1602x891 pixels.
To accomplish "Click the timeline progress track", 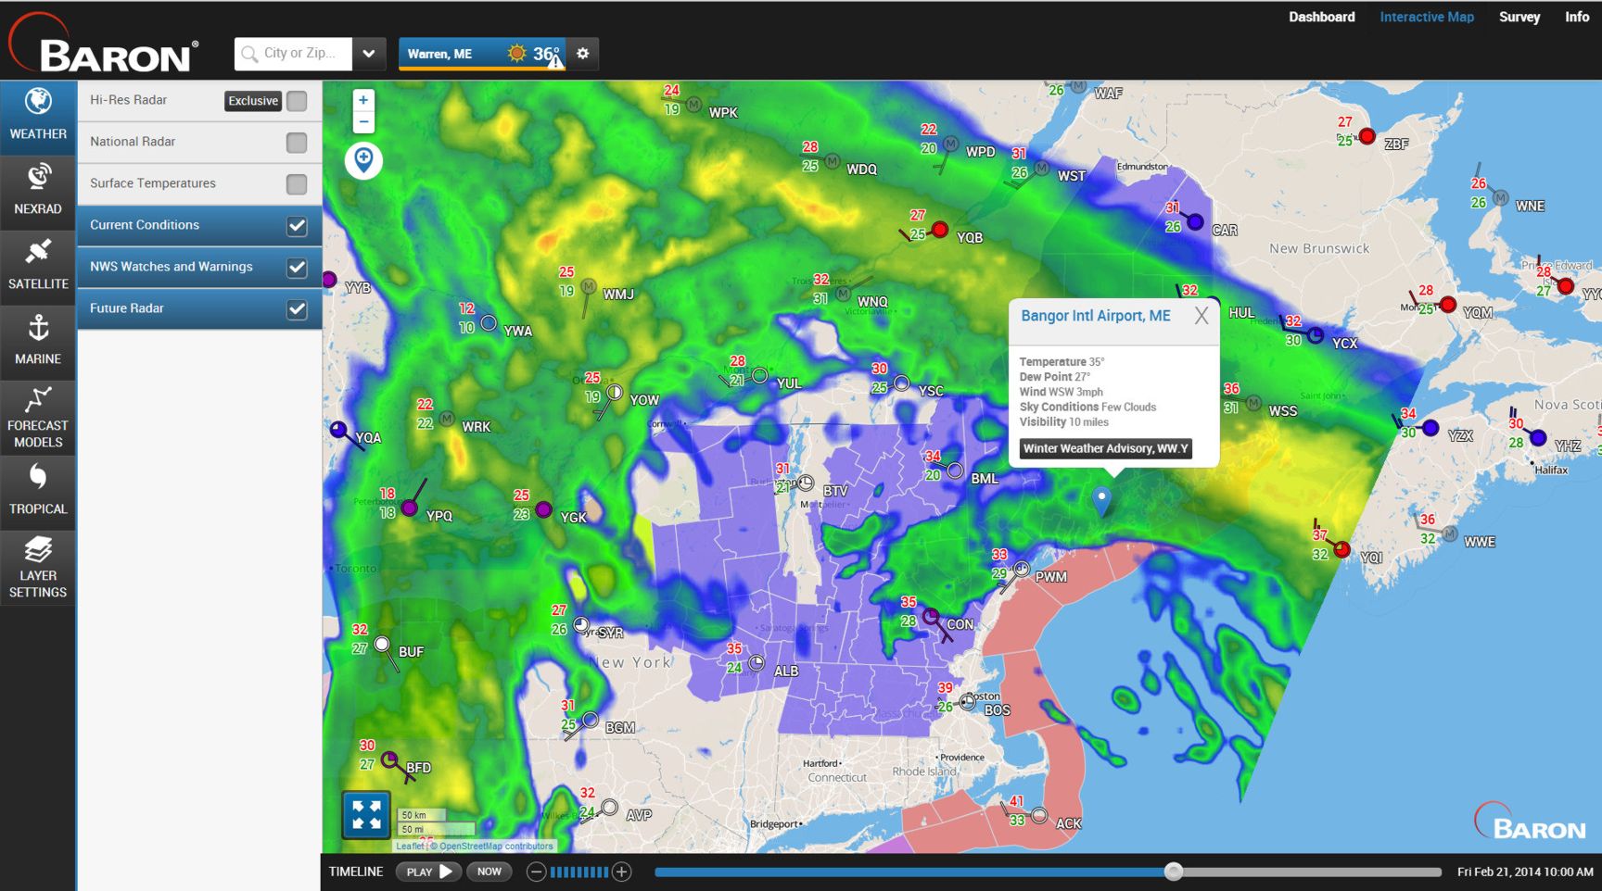I will (1048, 872).
